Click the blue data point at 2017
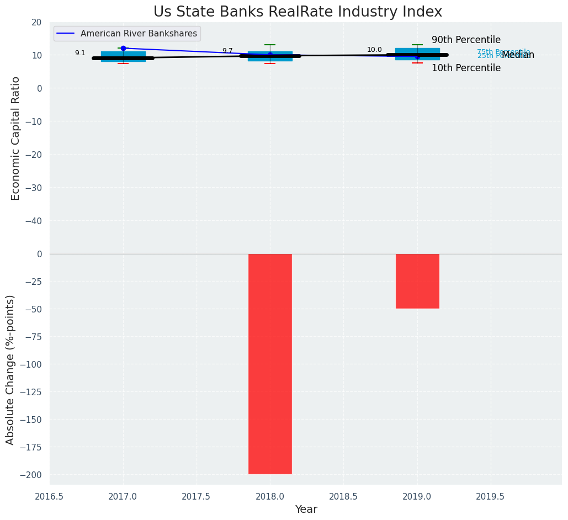This screenshot has height=520, width=568. click(x=123, y=49)
